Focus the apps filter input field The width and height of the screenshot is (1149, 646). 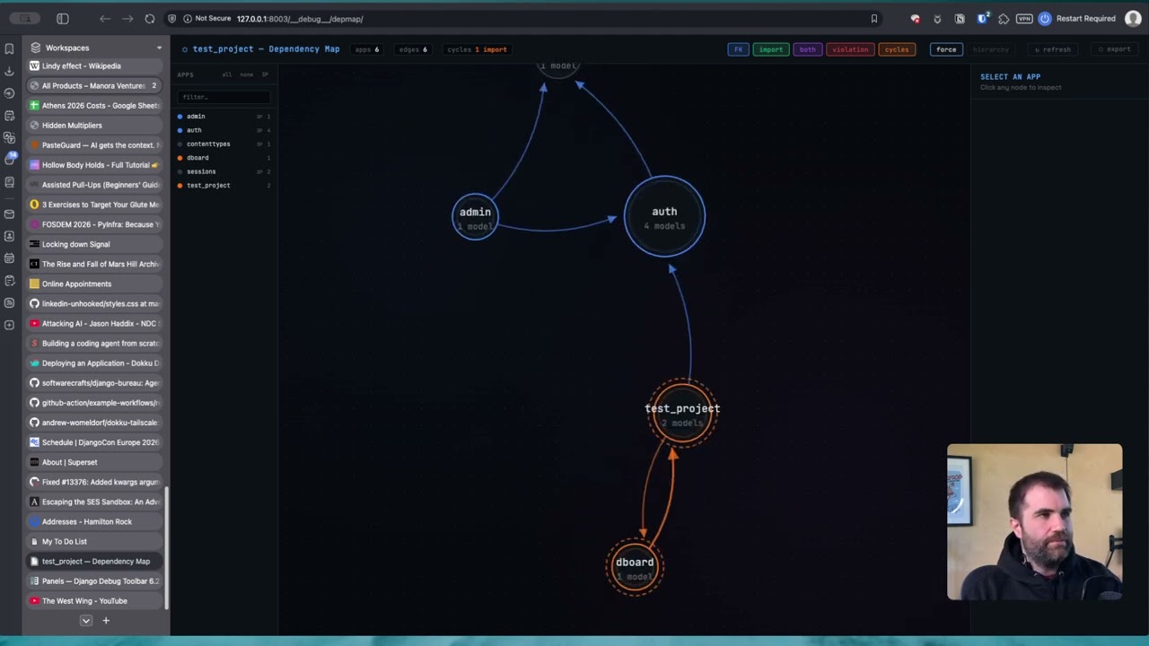click(x=223, y=96)
